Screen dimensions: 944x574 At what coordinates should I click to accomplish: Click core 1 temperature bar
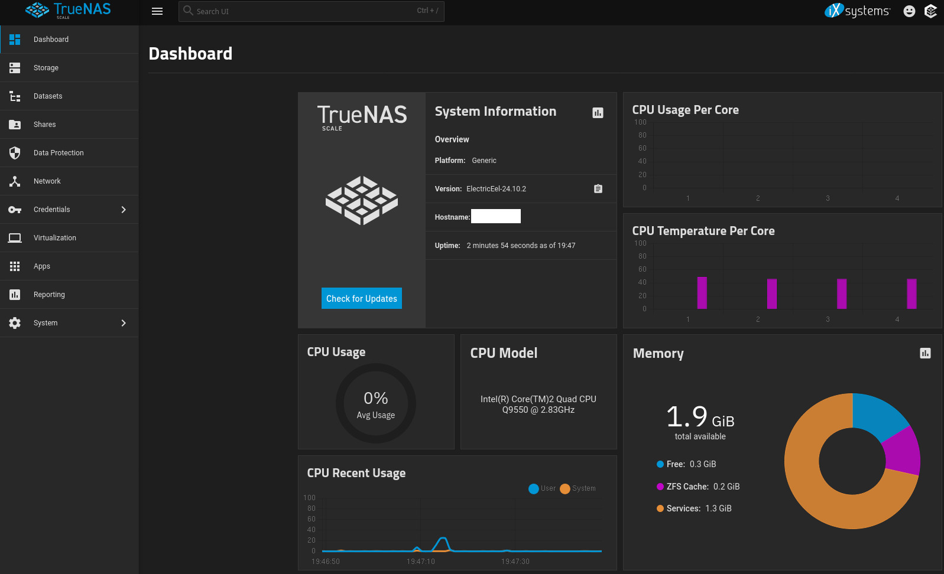point(702,293)
